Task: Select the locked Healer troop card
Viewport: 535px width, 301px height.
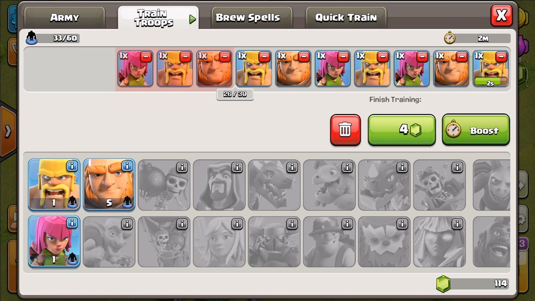Action: coord(219,242)
